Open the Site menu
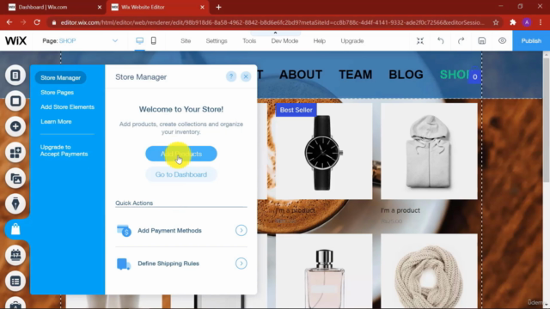Screen dimensions: 550x309 point(186,41)
